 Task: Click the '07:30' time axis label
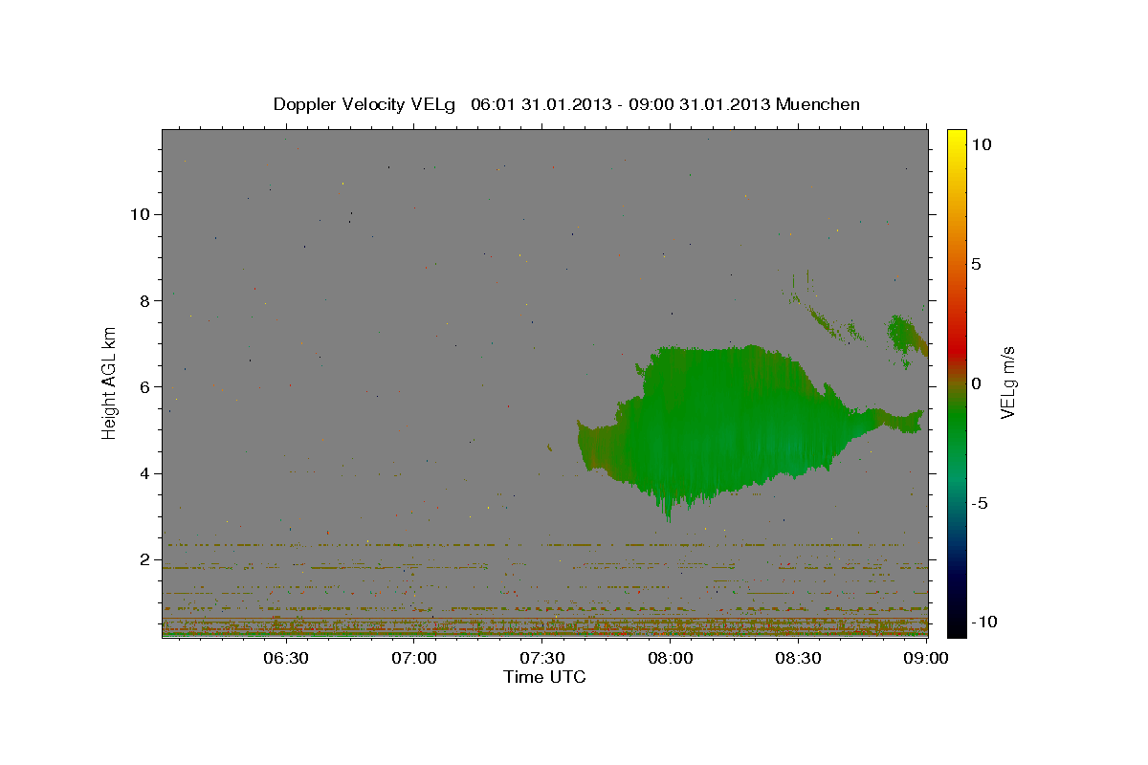[x=541, y=658]
